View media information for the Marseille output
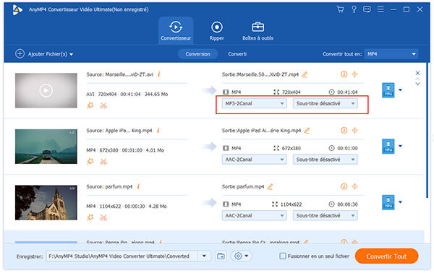 [x=344, y=74]
